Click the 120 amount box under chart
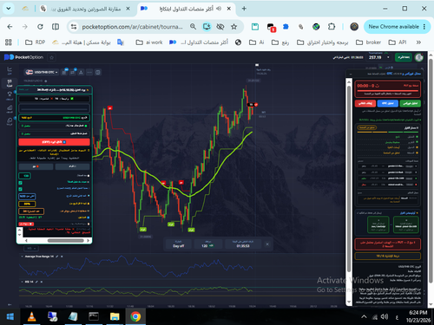The image size is (434, 325). pos(207,244)
